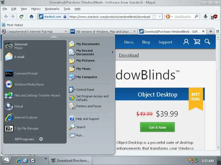Show the all-tabs grid button
Image resolution: width=221 pixels, height=165 pixels.
[218, 31]
